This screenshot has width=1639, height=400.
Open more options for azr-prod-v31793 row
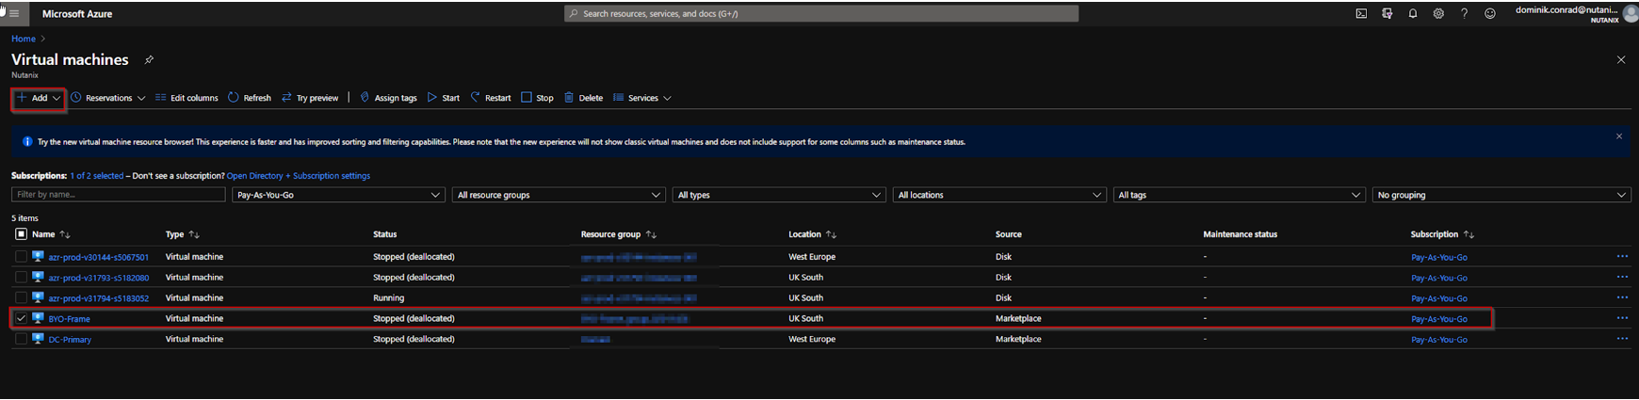click(x=1622, y=277)
